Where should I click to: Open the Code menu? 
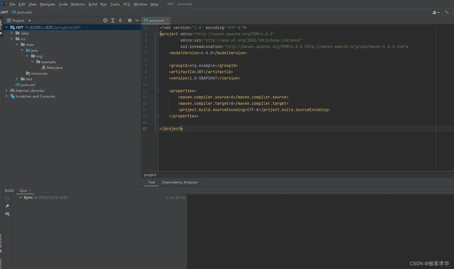pyautogui.click(x=63, y=4)
